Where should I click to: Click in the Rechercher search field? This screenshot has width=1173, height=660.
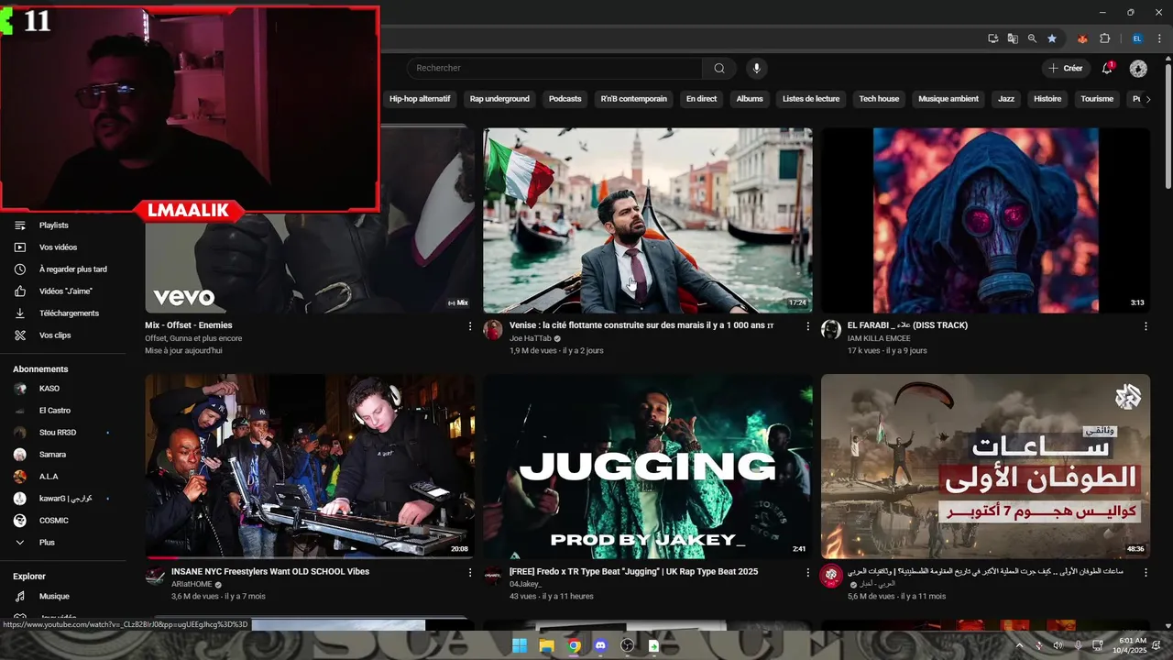pyautogui.click(x=554, y=68)
